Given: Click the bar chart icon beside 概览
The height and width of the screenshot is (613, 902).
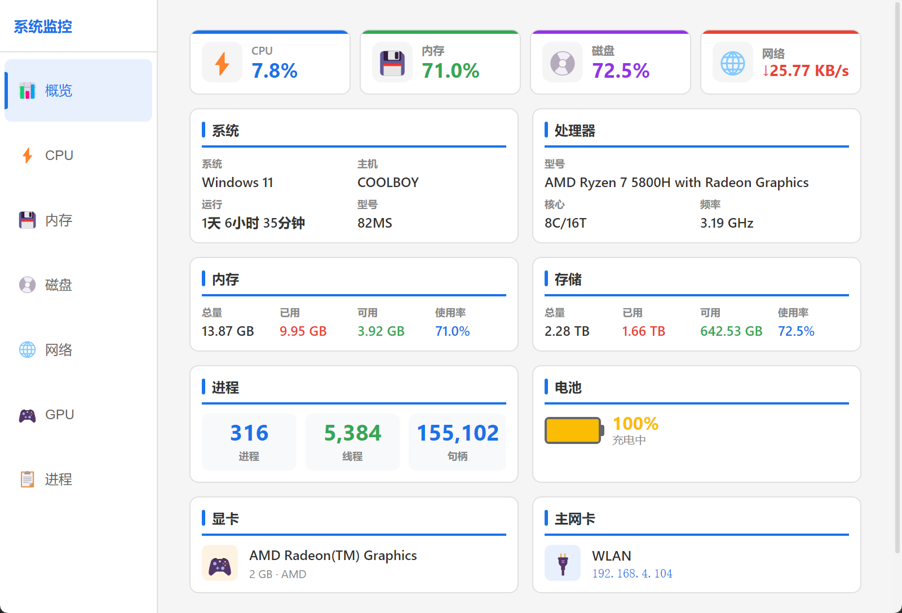Looking at the screenshot, I should tap(27, 91).
